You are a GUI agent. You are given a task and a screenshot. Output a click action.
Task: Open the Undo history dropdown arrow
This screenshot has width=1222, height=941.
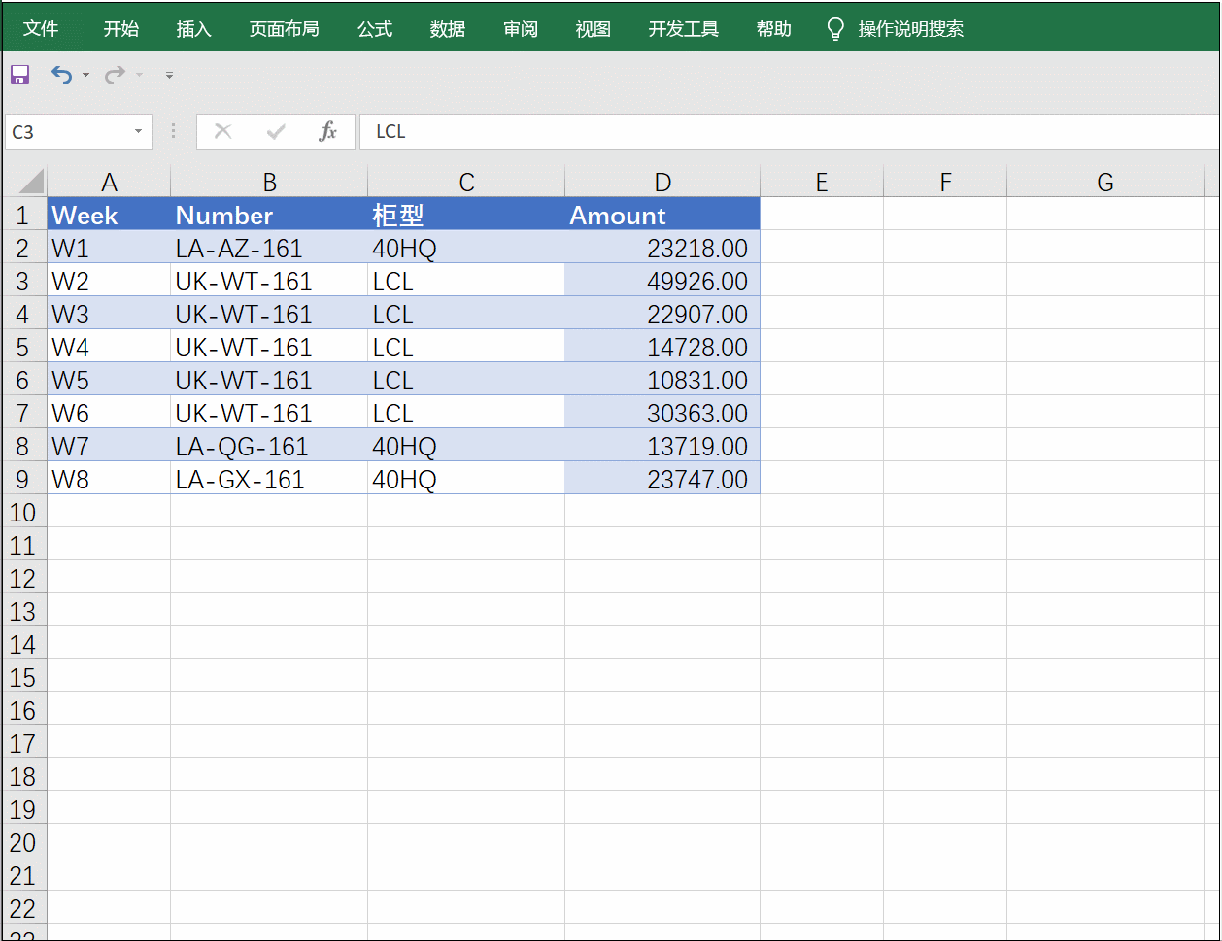tap(85, 75)
